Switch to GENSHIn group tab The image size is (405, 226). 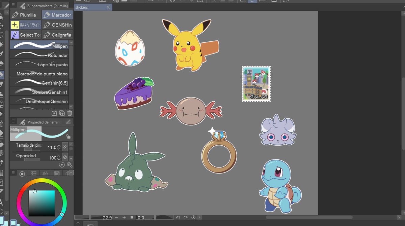[x=57, y=25]
